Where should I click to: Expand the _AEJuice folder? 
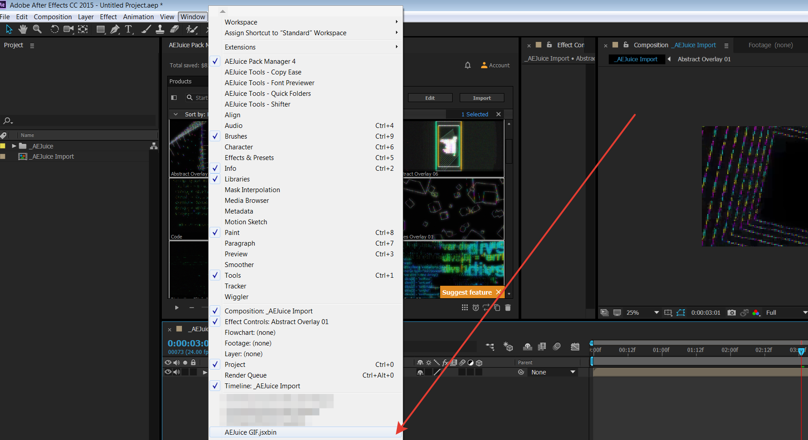click(x=14, y=146)
